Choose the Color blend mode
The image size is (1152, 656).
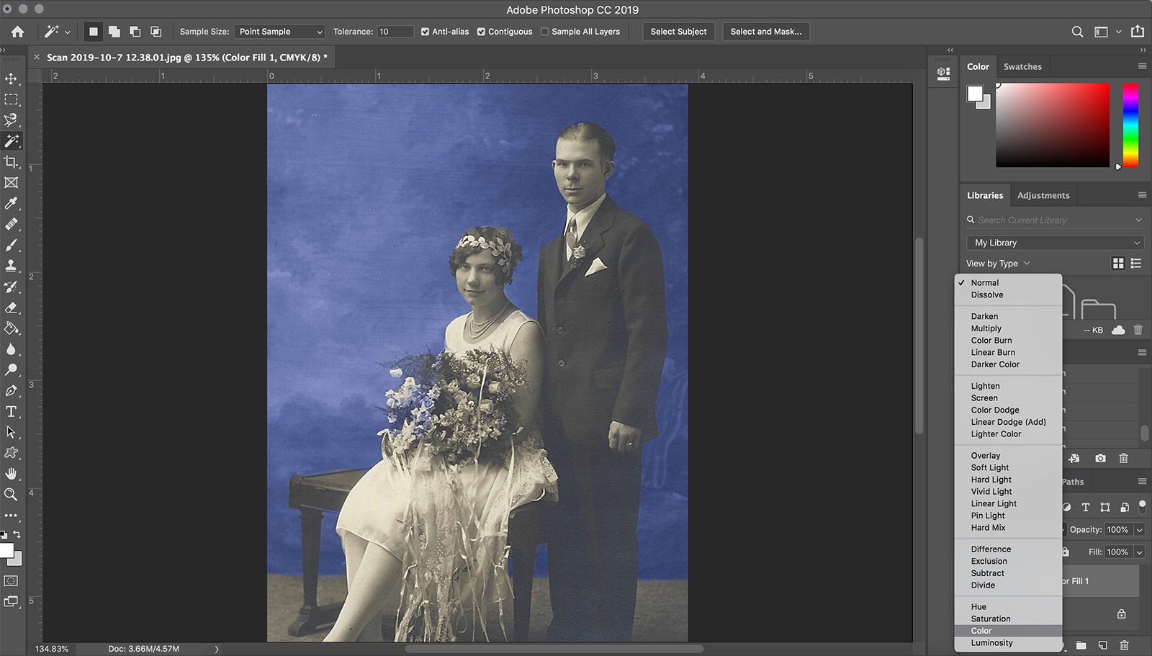pos(981,631)
